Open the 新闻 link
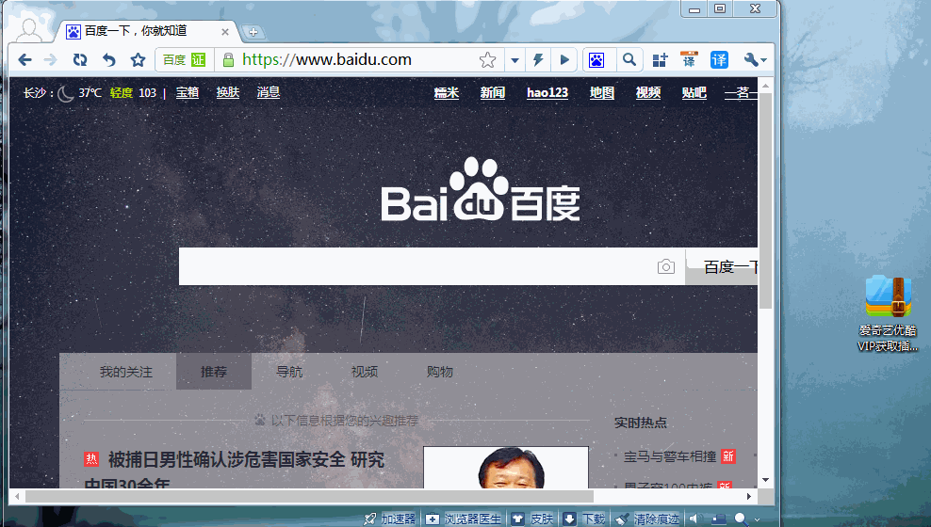 tap(492, 92)
